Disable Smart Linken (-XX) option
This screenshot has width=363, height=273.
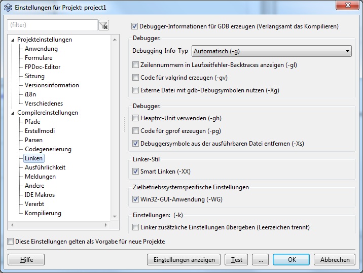135,172
